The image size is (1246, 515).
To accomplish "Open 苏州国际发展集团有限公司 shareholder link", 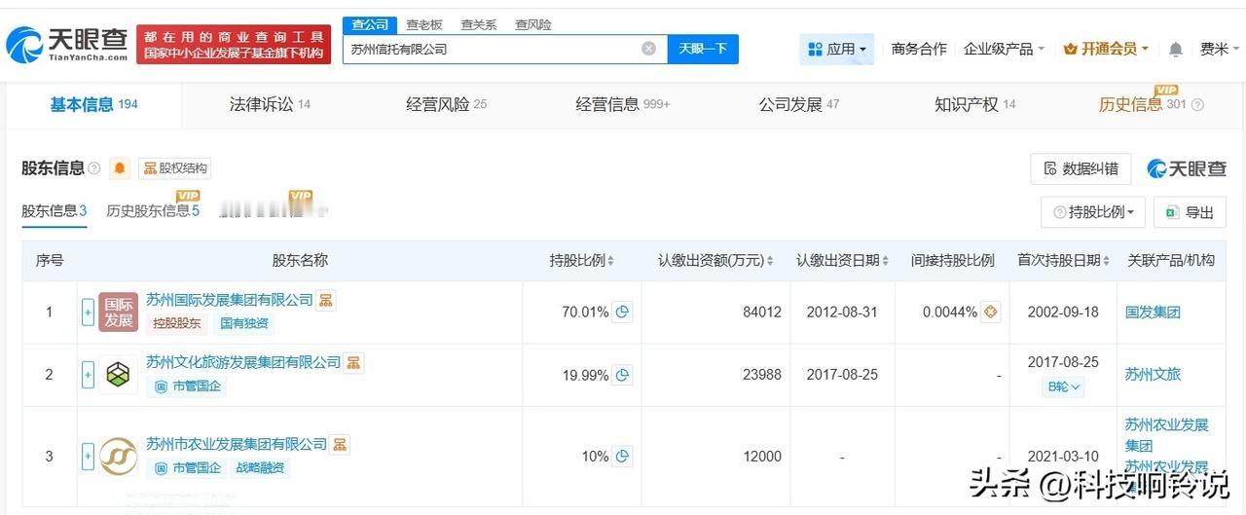I will click(x=230, y=300).
